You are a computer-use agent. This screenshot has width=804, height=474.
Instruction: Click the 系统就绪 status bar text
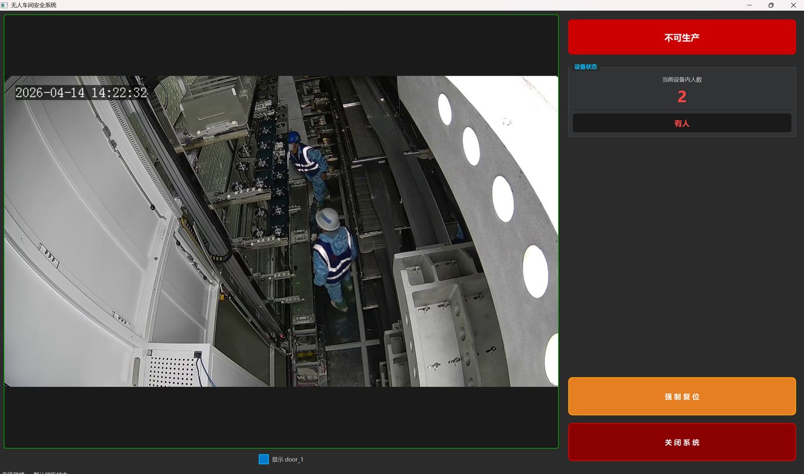(13, 472)
